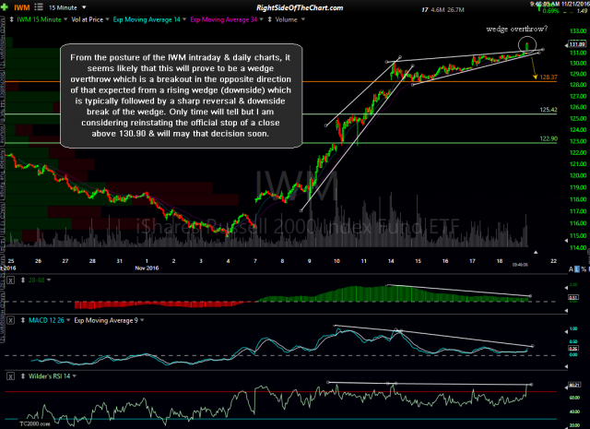The width and height of the screenshot is (590, 429).
Task: Click the move arrows beside Wilder's RSI 14
Action: (23, 375)
